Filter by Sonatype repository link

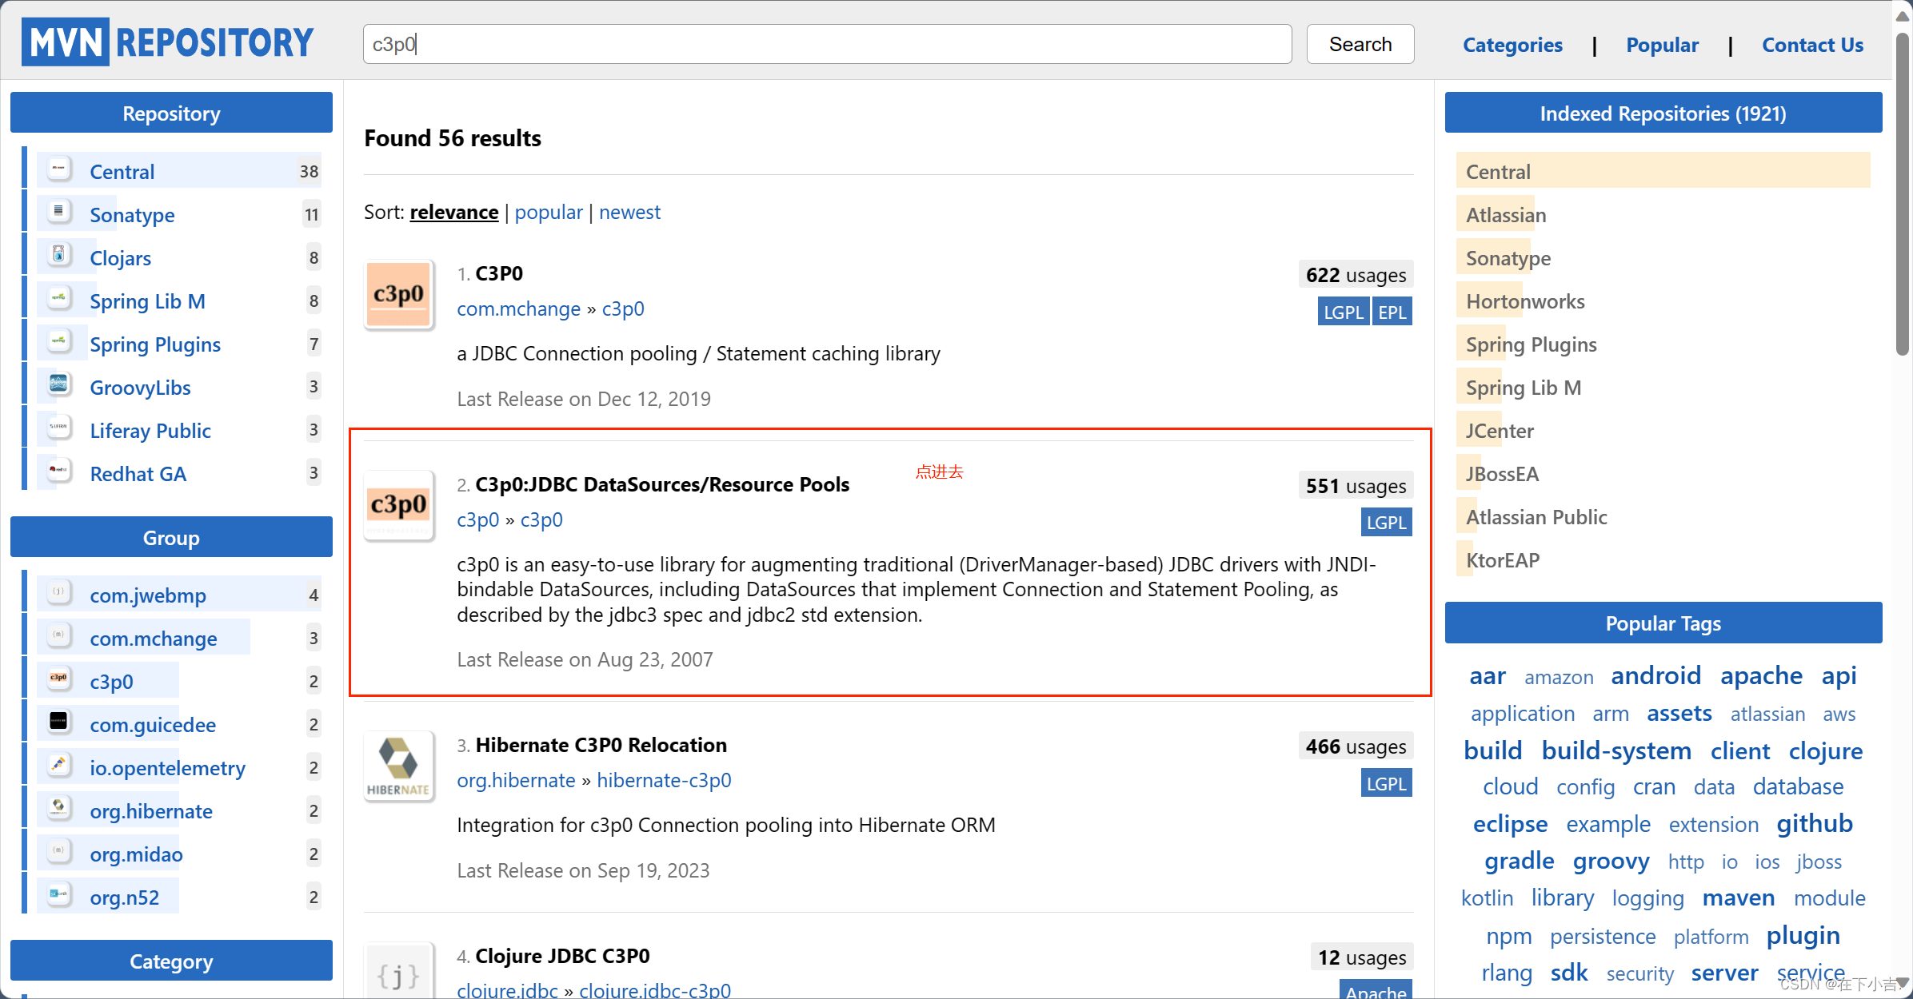(x=132, y=215)
